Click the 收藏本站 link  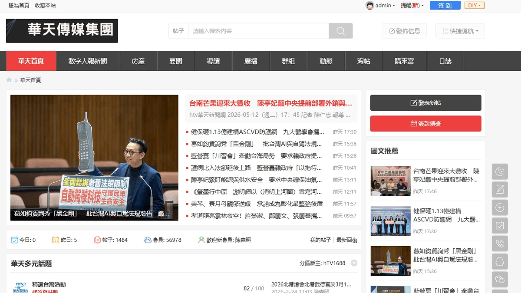click(x=45, y=6)
